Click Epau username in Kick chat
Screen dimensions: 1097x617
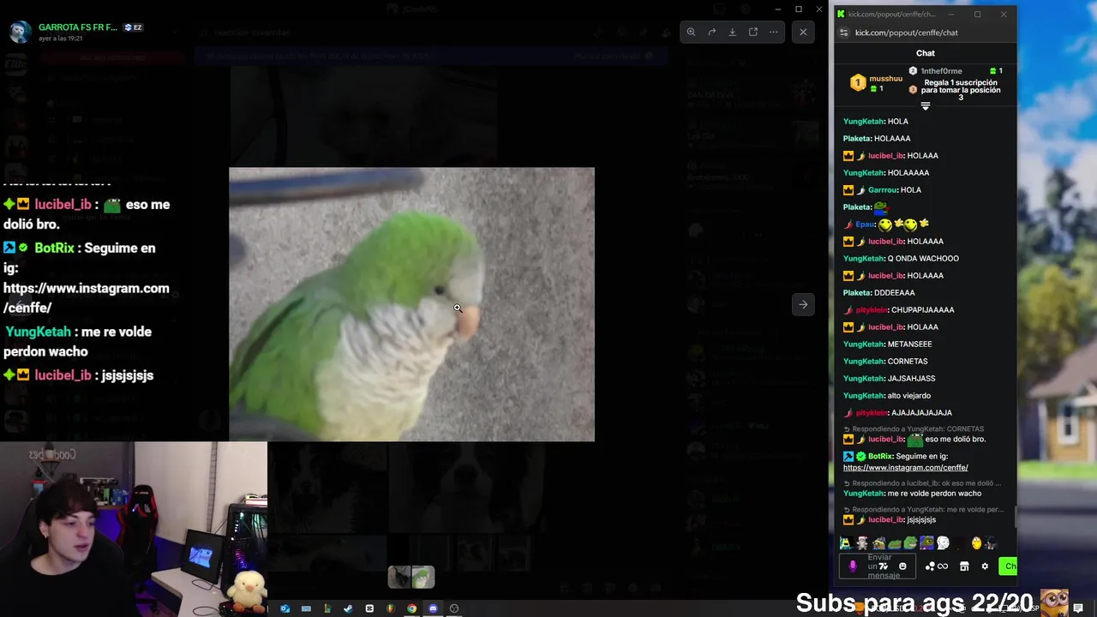tap(865, 224)
